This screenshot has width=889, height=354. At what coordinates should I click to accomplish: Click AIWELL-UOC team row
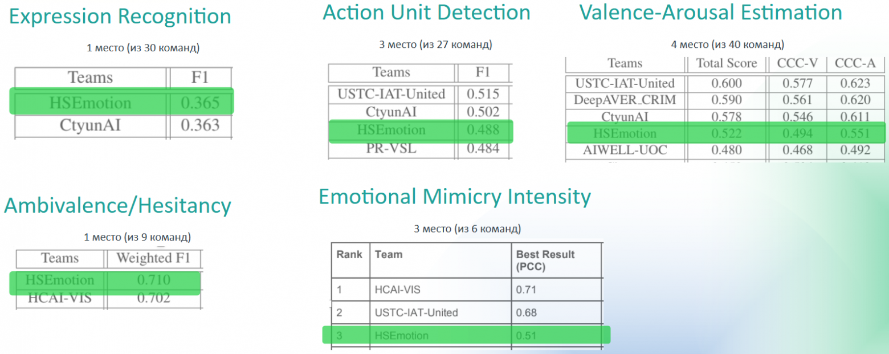625,150
